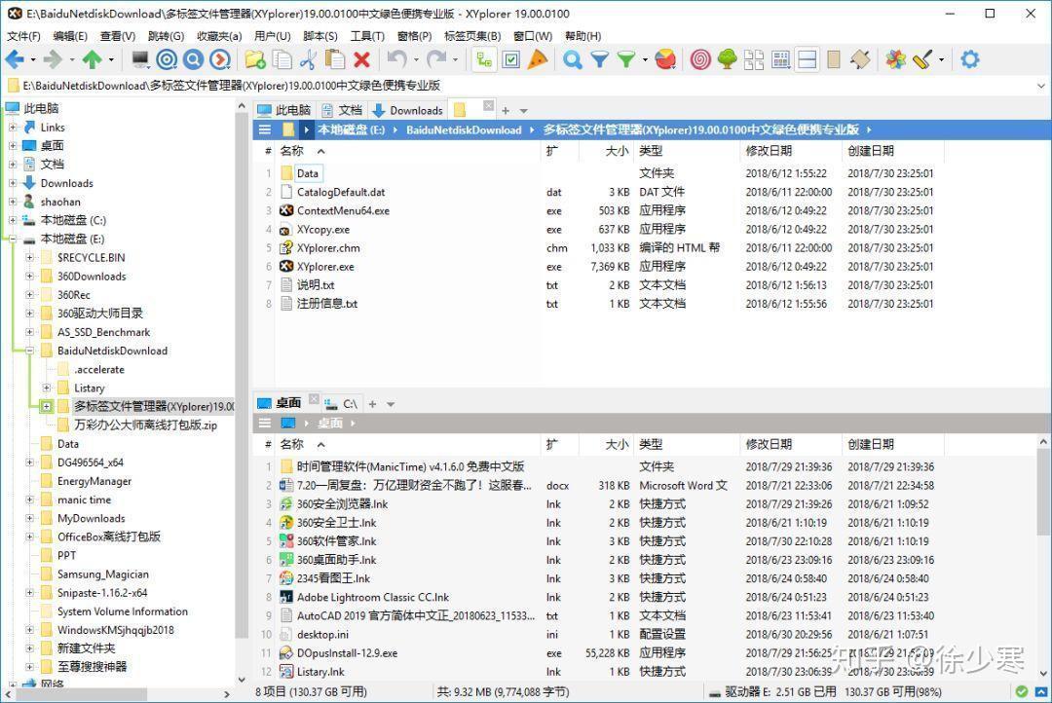This screenshot has width=1052, height=703.
Task: Open the hamburger menu in 桌面 pane breadcrumb
Action: (x=265, y=423)
